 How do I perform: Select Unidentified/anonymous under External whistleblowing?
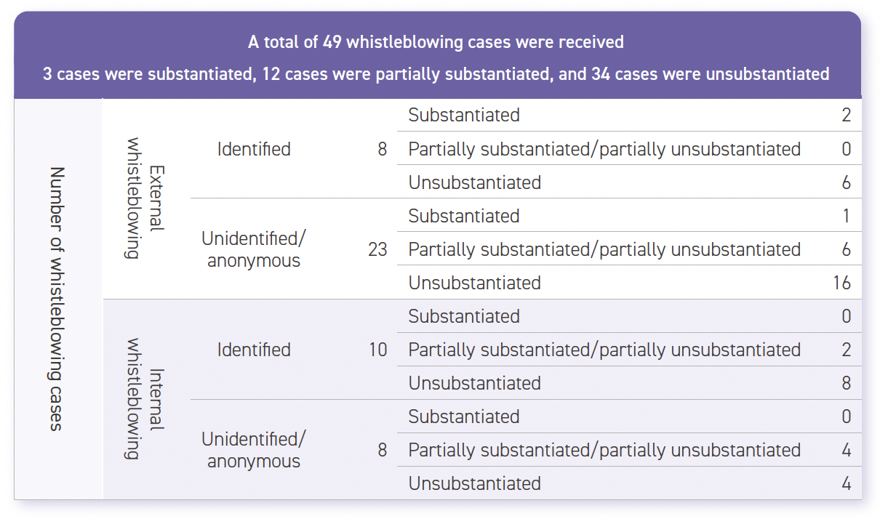254,249
